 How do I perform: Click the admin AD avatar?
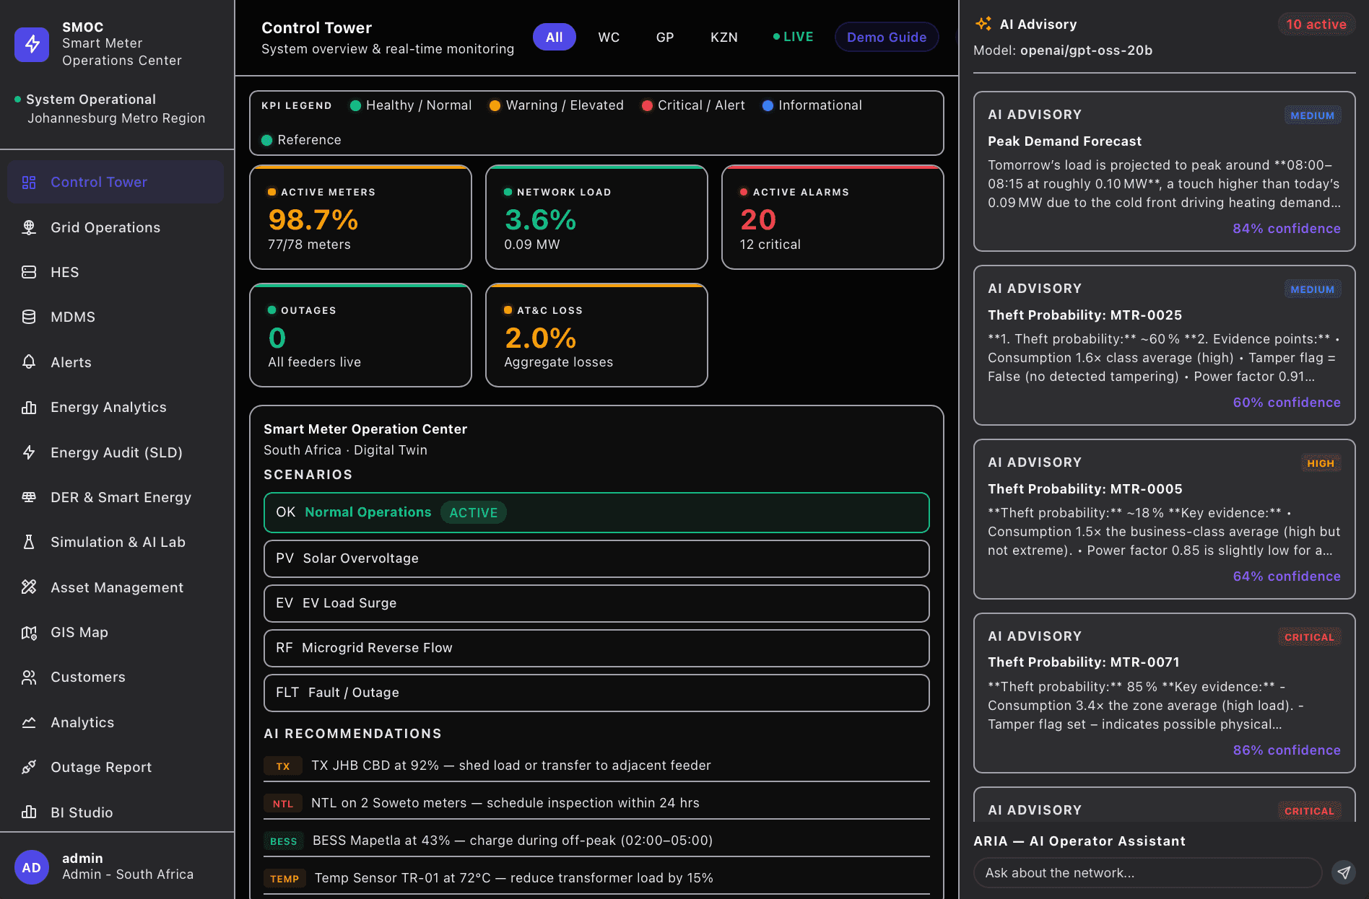32,867
